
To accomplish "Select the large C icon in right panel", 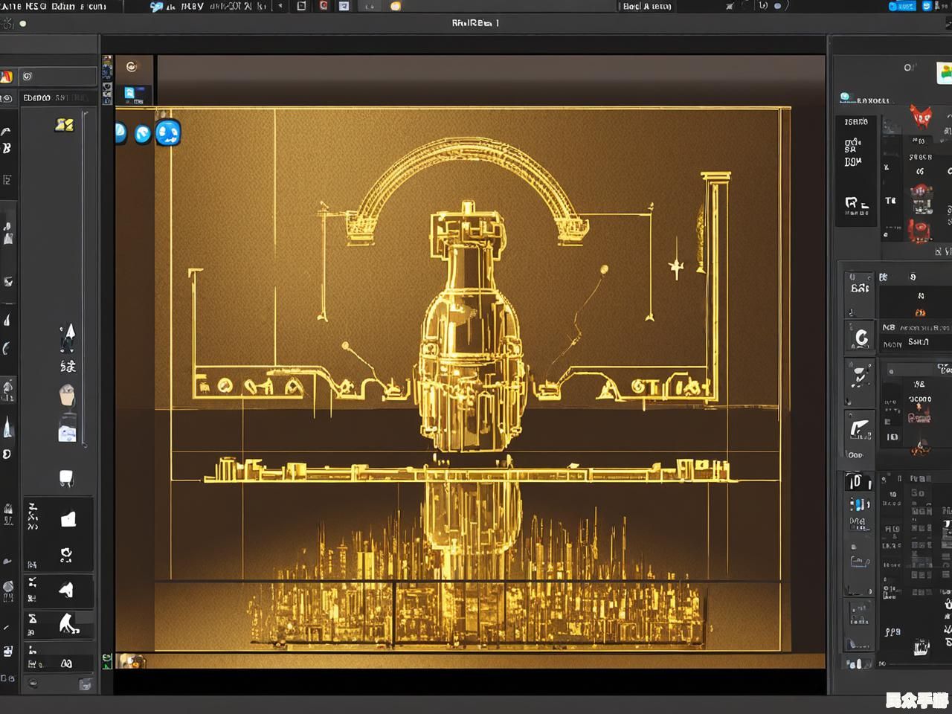I will click(x=861, y=338).
